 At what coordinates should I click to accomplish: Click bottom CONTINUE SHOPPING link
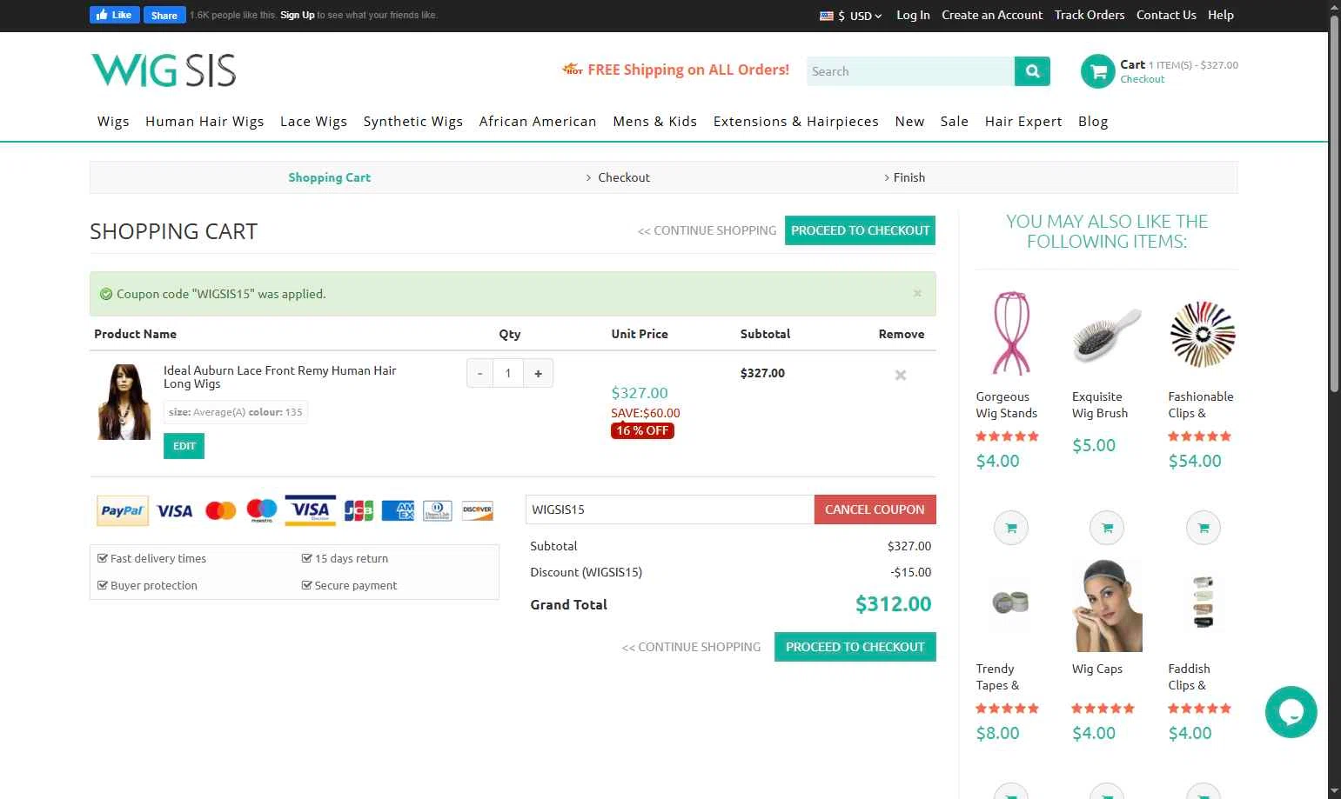pos(691,647)
